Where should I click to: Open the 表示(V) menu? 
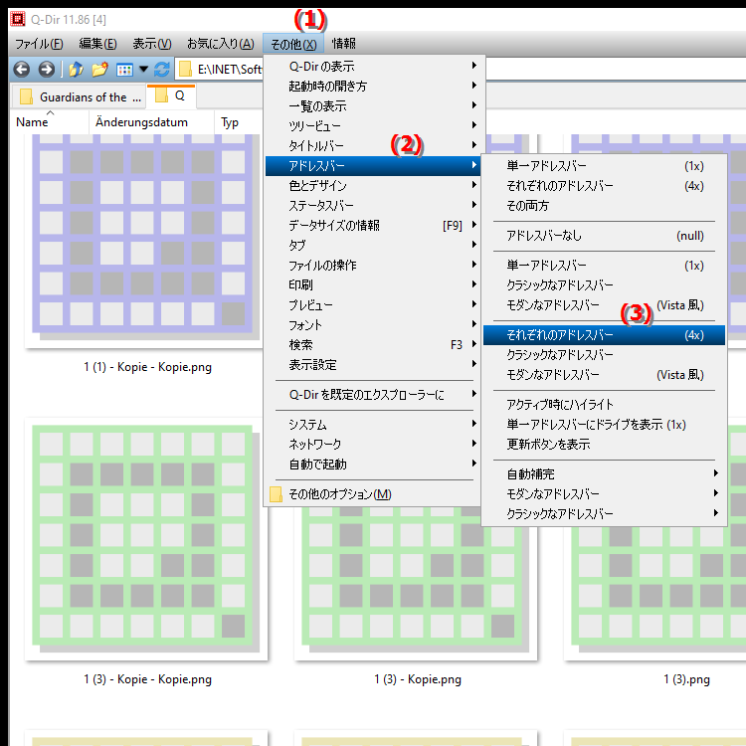[152, 44]
